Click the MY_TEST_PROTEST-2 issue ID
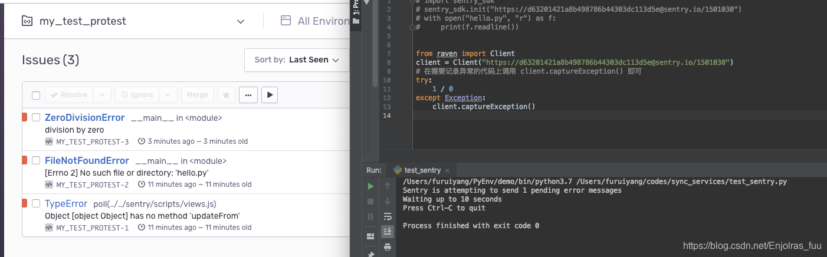Image resolution: width=827 pixels, height=257 pixels. point(92,184)
